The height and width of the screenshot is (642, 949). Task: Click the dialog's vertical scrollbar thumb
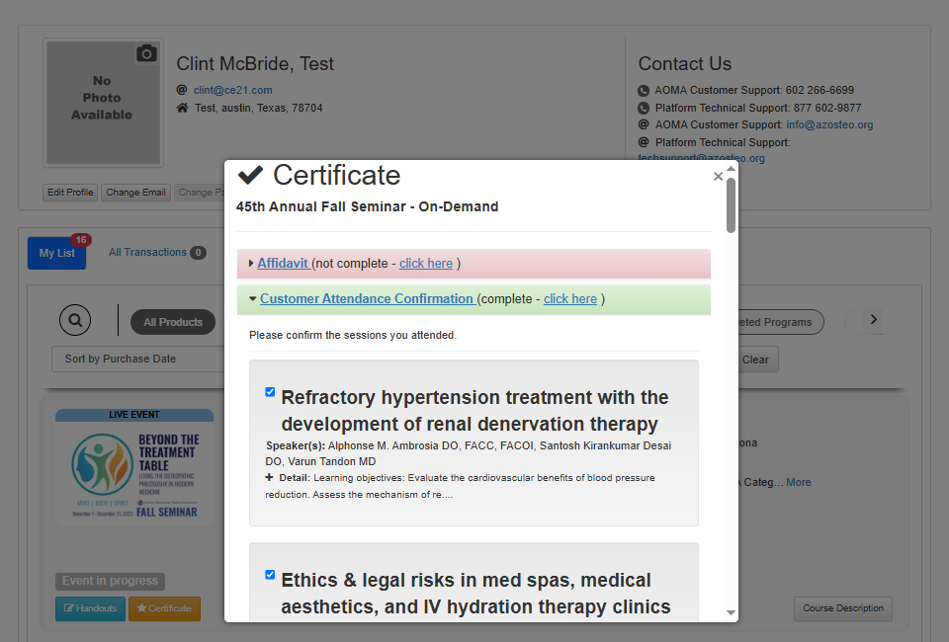click(x=731, y=204)
